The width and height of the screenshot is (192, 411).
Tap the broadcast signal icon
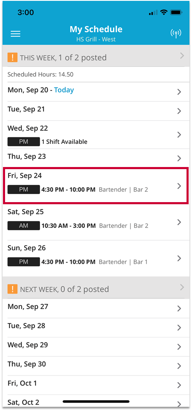click(x=176, y=33)
